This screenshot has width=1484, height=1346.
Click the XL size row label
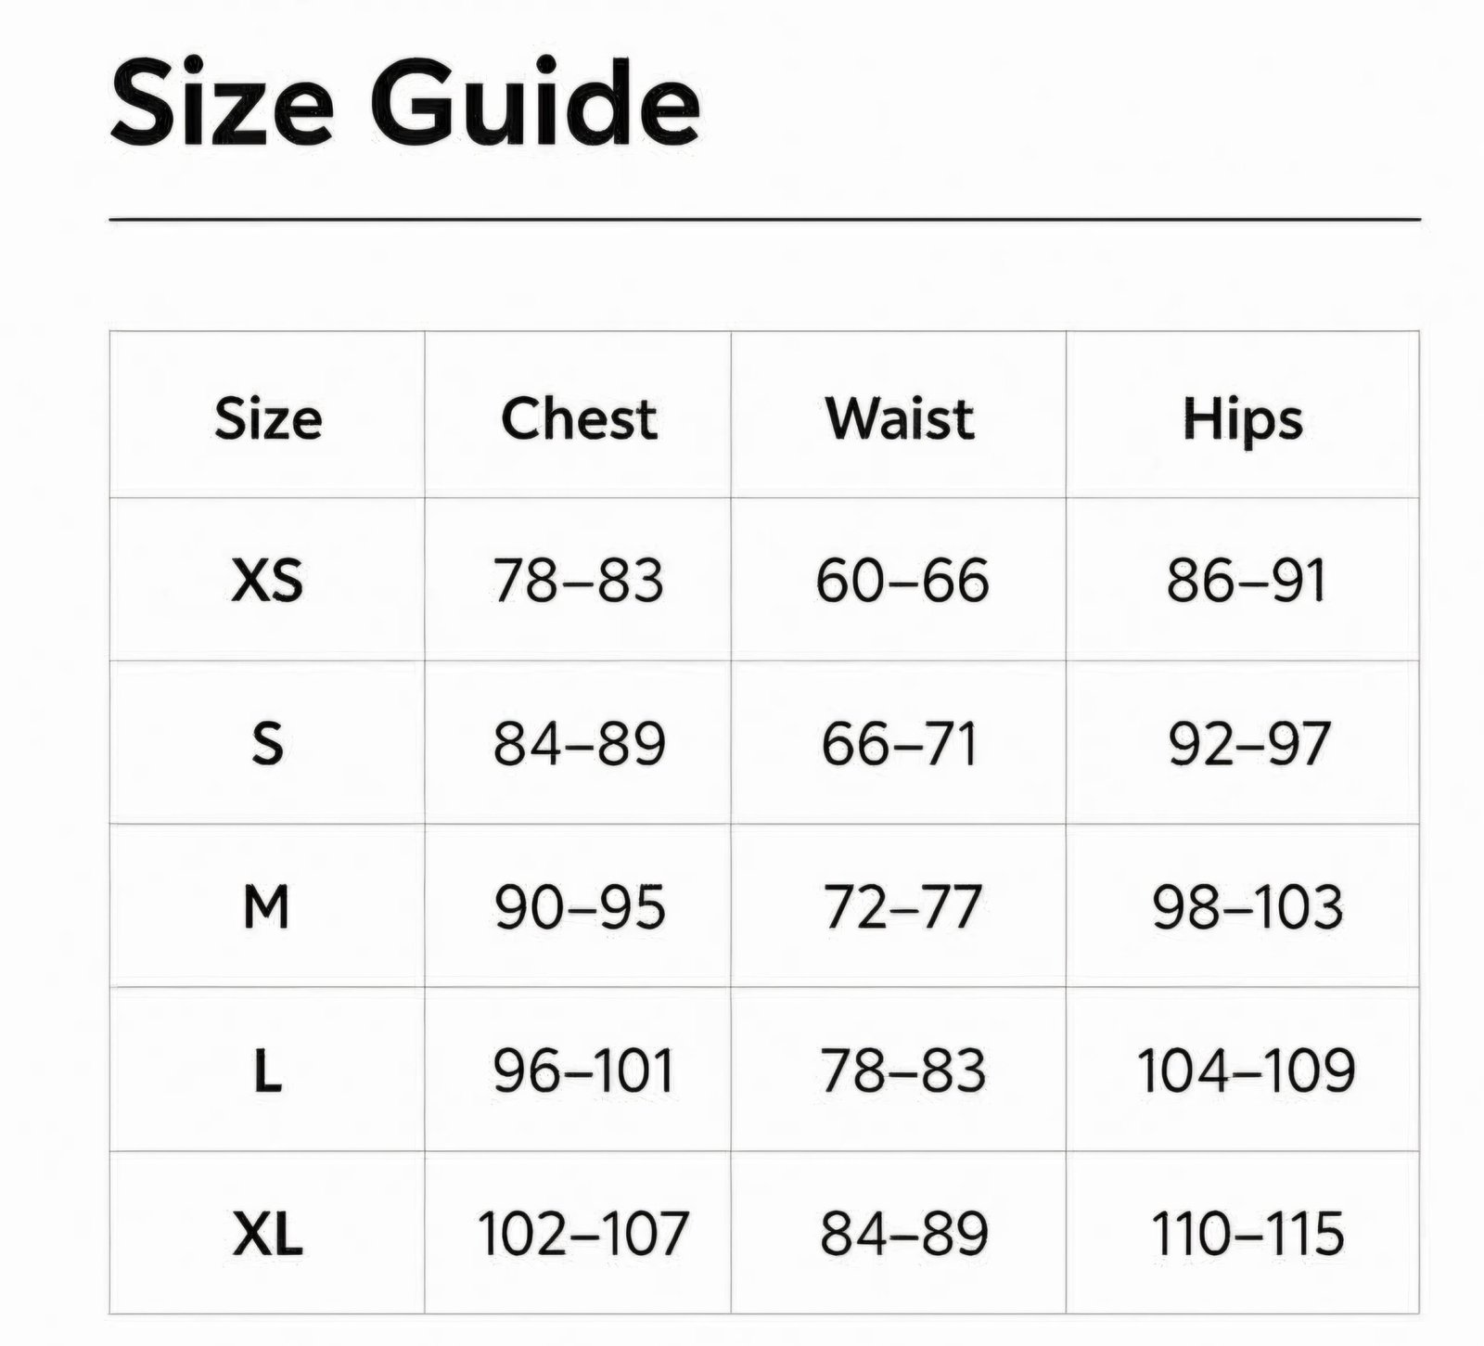coord(267,1234)
